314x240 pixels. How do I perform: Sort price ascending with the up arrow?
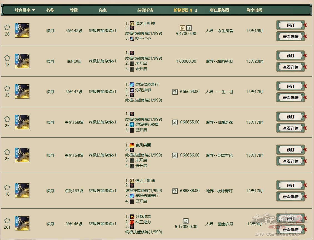[x=191, y=11]
